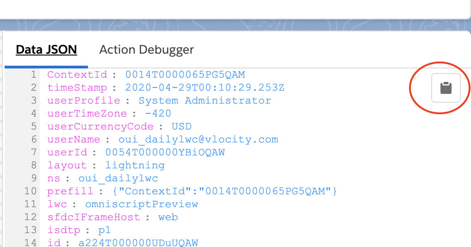The width and height of the screenshot is (471, 247).
Task: Click the System Administrator userProfile value
Action: (205, 100)
